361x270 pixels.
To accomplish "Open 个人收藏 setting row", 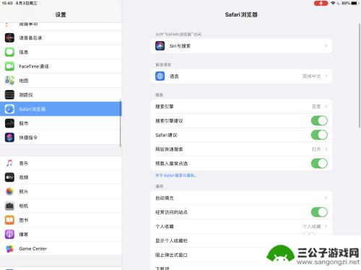I will tap(241, 226).
